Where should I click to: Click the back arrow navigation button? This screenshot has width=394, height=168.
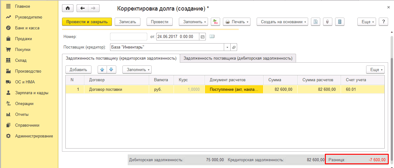click(82, 8)
